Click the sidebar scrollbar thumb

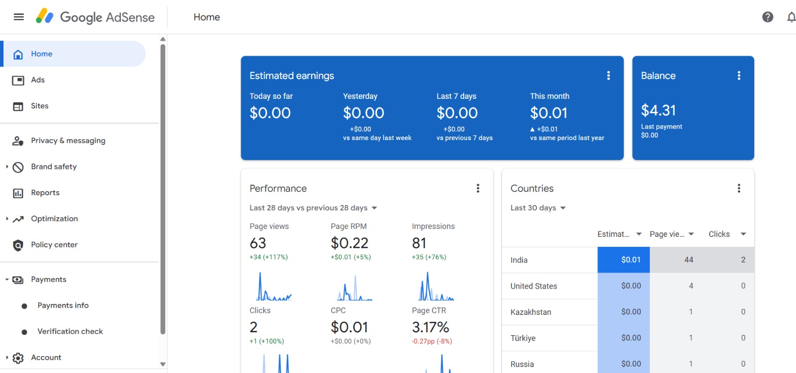pos(163,189)
